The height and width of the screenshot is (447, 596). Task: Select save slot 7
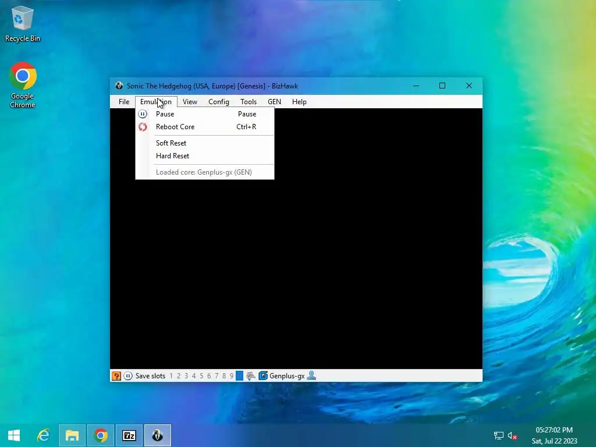pos(217,376)
